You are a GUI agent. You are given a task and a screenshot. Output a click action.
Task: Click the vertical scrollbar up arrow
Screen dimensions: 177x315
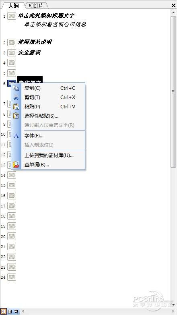[x=173, y=12]
